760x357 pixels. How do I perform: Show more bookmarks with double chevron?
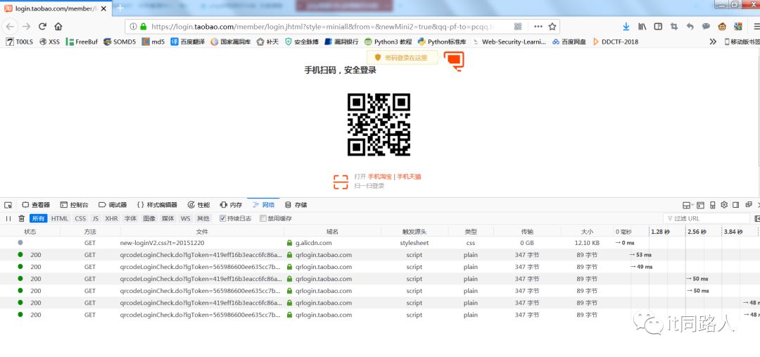(712, 42)
